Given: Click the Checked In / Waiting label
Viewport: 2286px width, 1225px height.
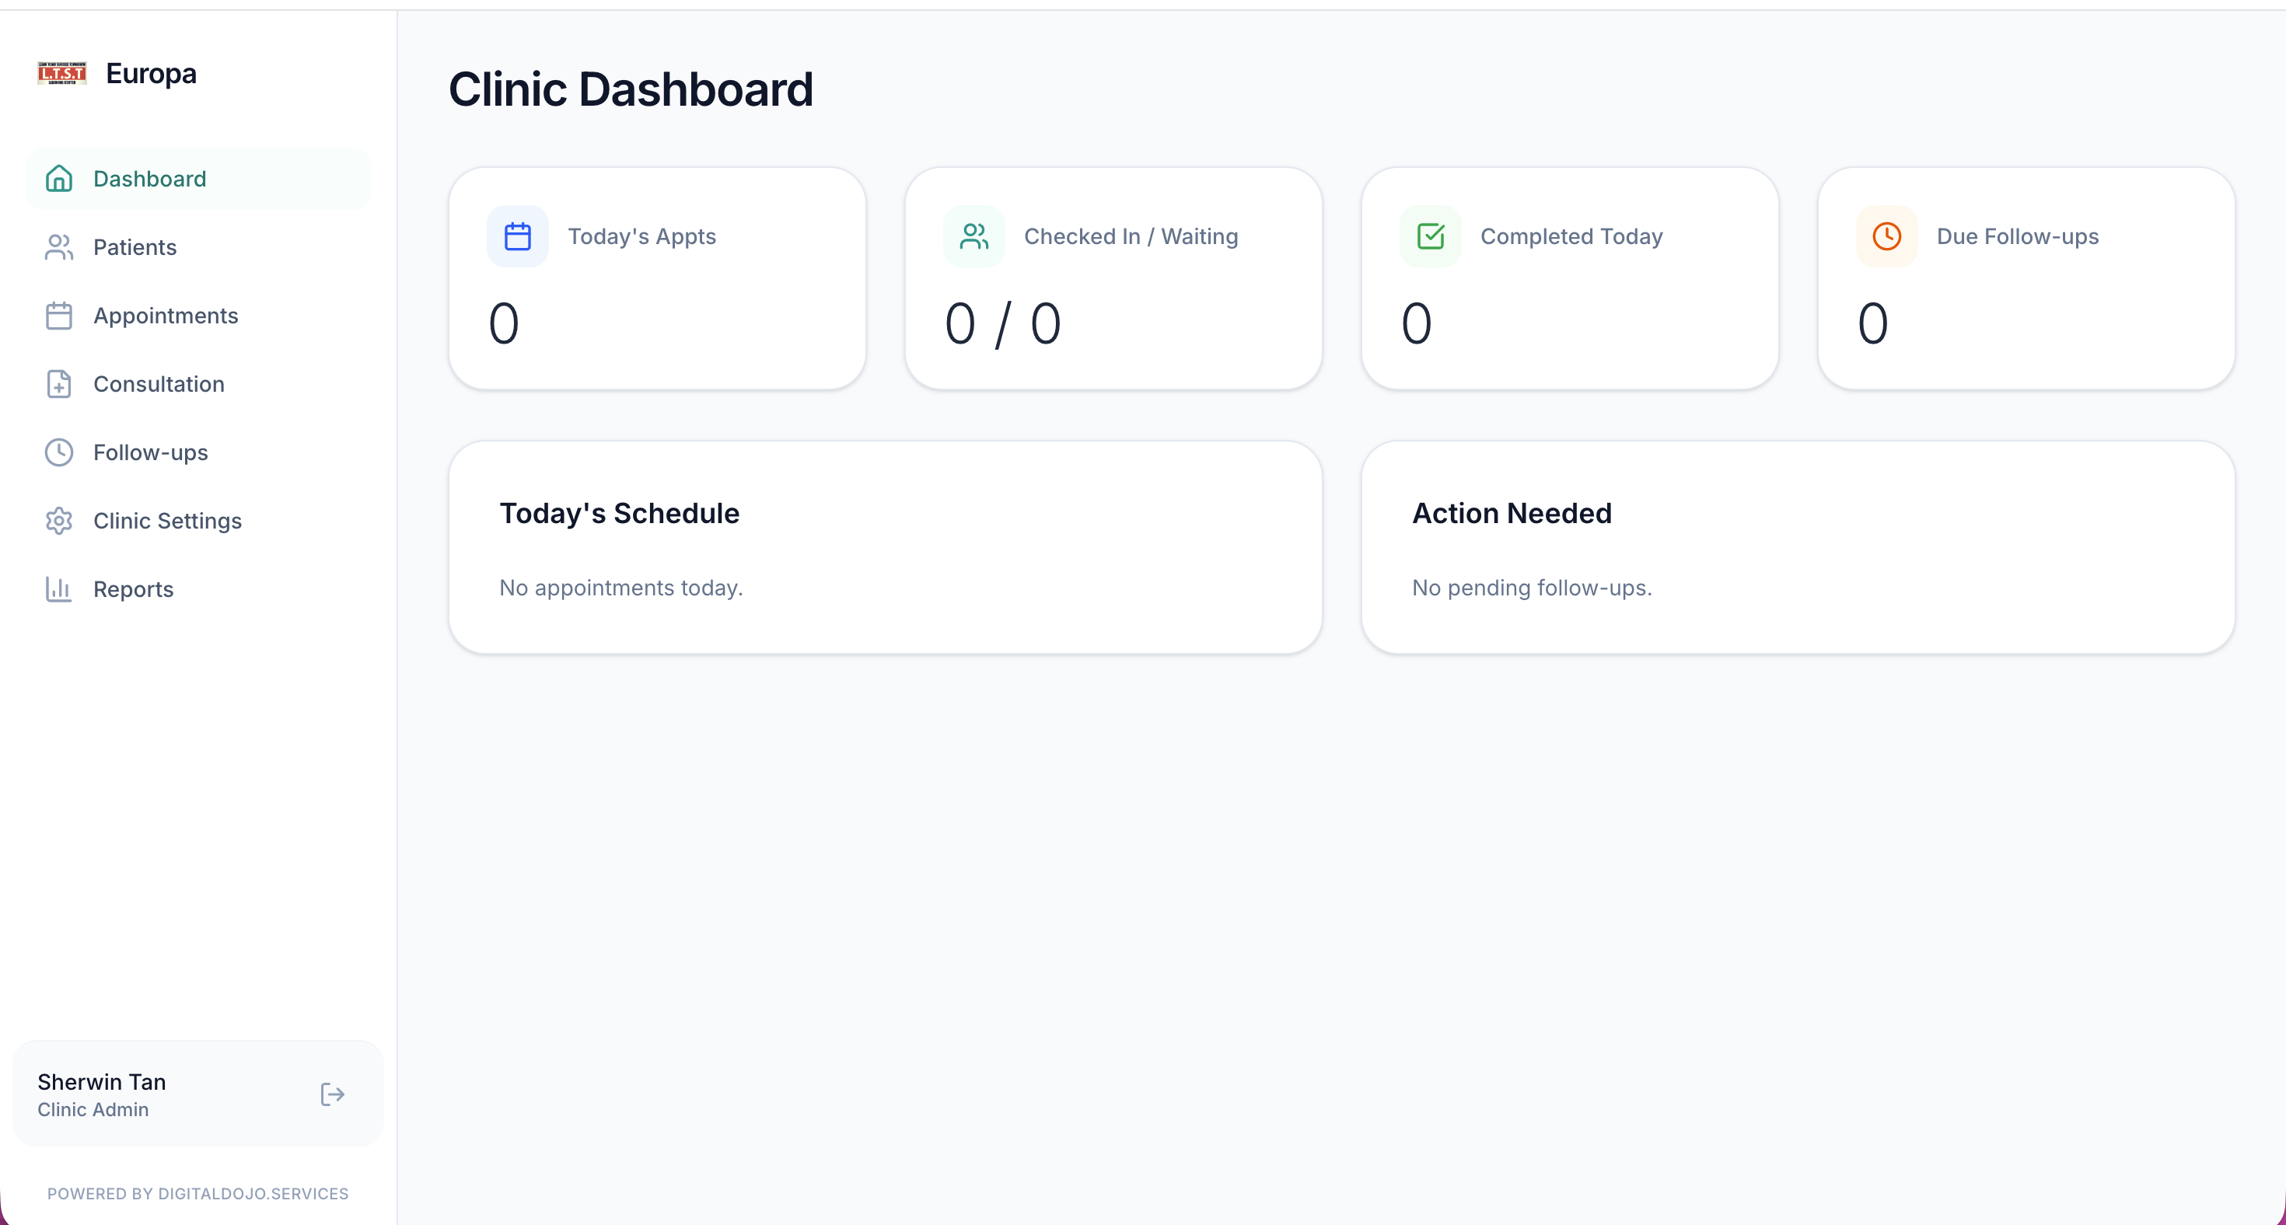Looking at the screenshot, I should click(1131, 236).
